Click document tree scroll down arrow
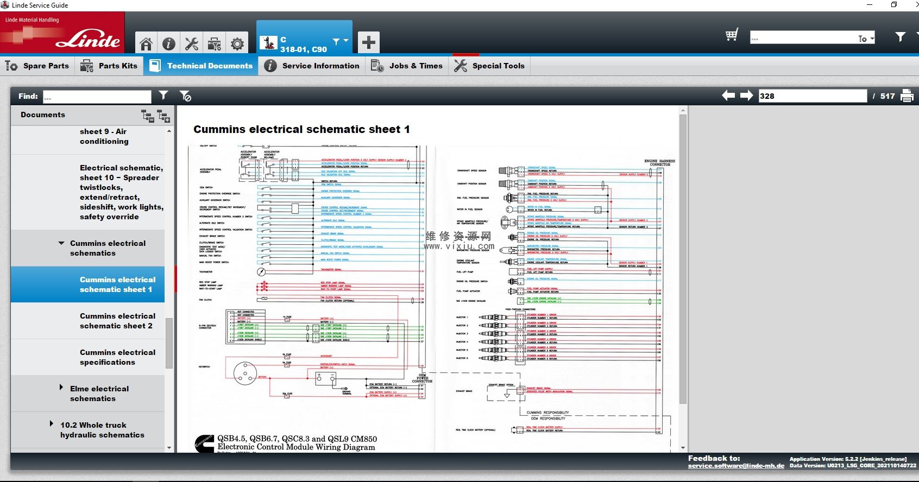This screenshot has height=482, width=919. tap(169, 448)
